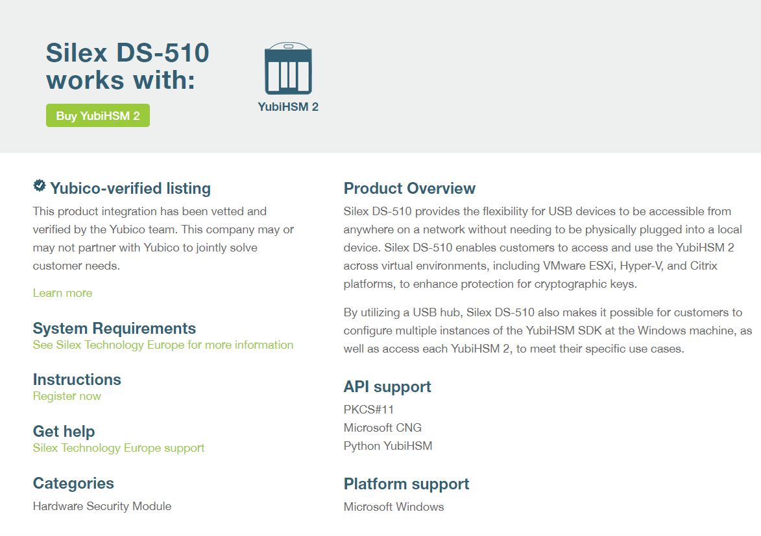Select the YubiHSM 2 label under the icon
Viewport: 761px width, 536px height.
[288, 107]
